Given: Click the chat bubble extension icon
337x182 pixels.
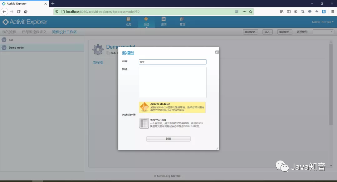Looking at the screenshot, I should coord(310,12).
